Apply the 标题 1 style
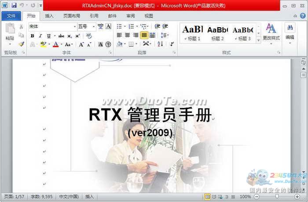The width and height of the screenshot is (308, 202). click(193, 33)
